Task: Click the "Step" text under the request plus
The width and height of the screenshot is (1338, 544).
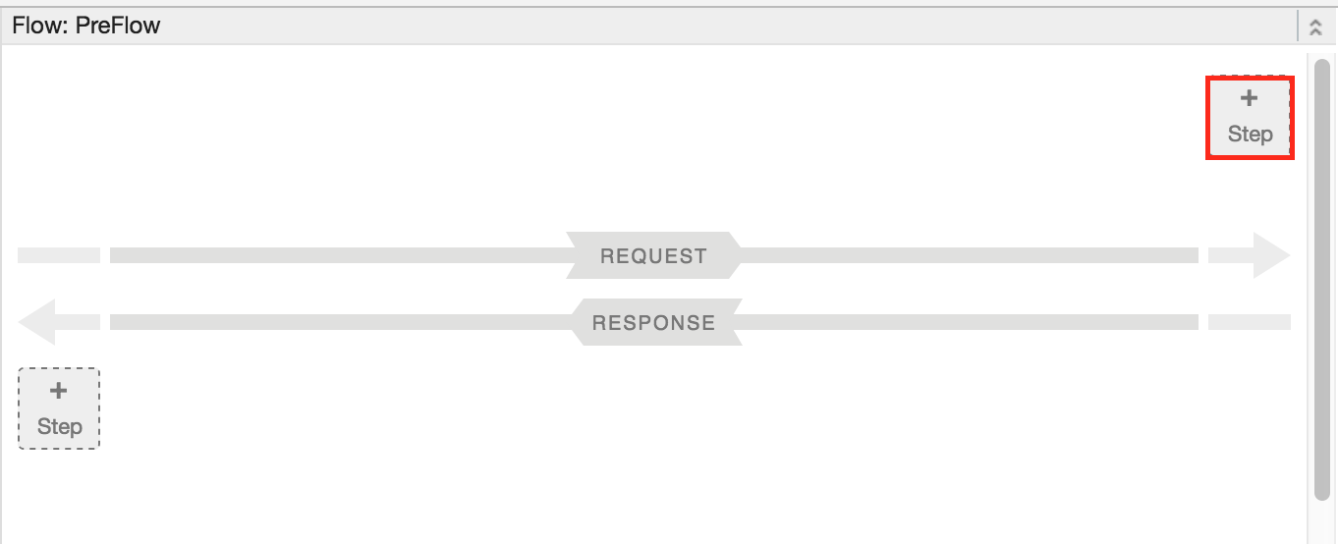Action: click(1250, 135)
